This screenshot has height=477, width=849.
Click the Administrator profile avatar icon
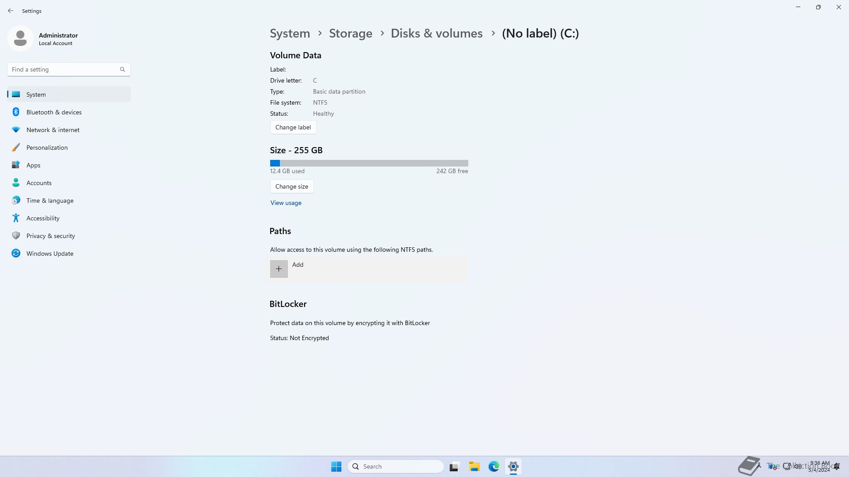pyautogui.click(x=20, y=38)
